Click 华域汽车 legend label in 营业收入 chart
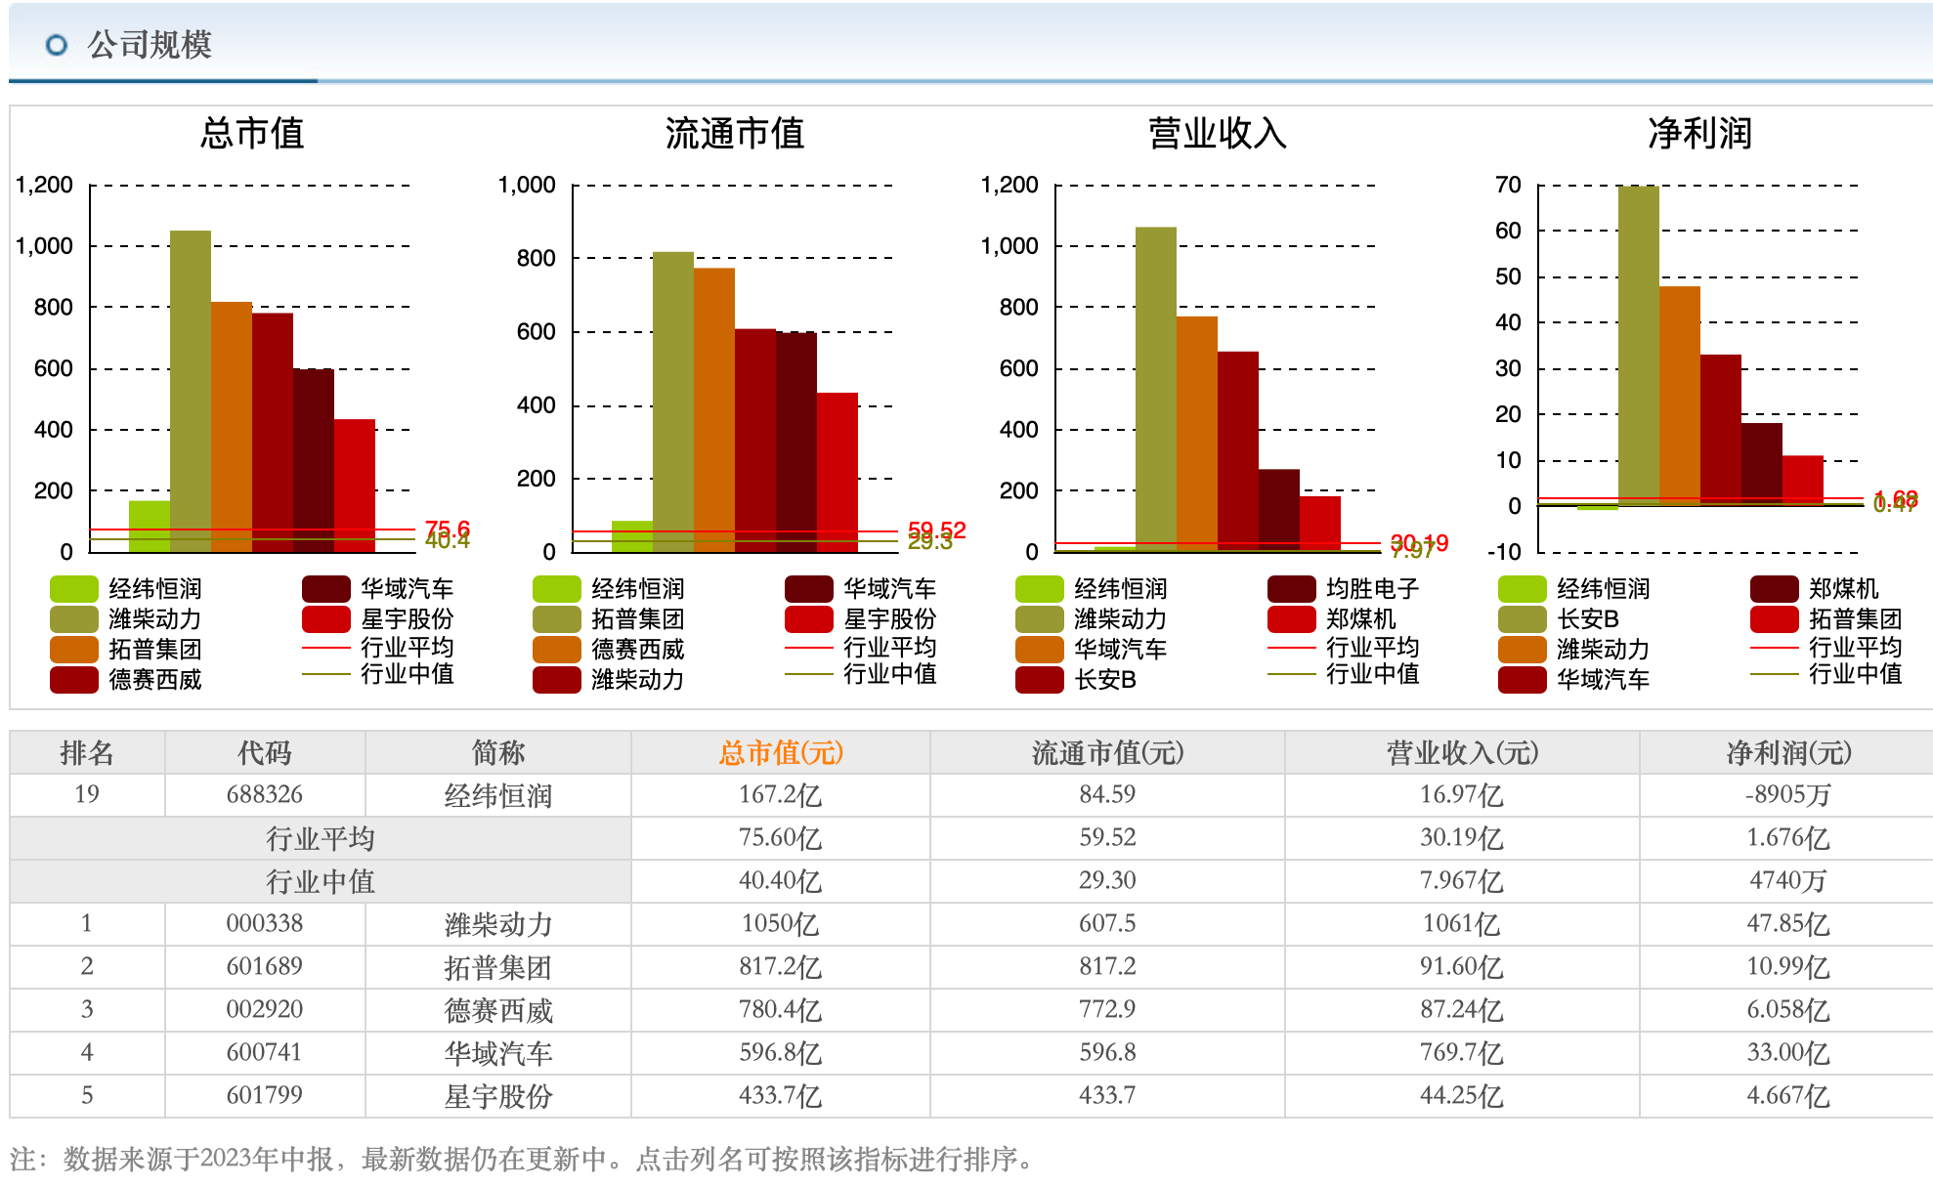 pyautogui.click(x=1120, y=650)
